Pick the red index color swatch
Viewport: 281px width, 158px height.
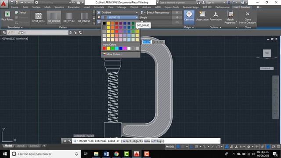tap(104, 48)
